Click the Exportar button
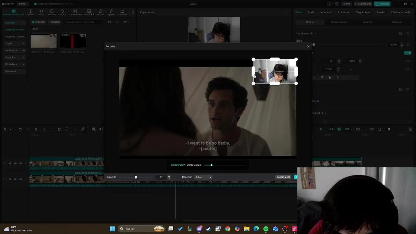Viewport: 416px width, 234px height. (x=382, y=4)
